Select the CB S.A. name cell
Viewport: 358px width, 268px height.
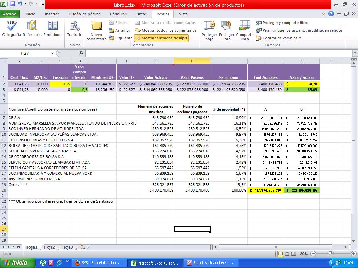[x=20, y=118]
